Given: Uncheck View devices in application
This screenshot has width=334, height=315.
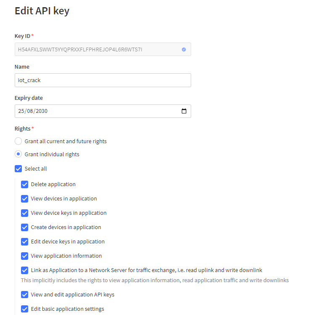Looking at the screenshot, I should click(25, 198).
